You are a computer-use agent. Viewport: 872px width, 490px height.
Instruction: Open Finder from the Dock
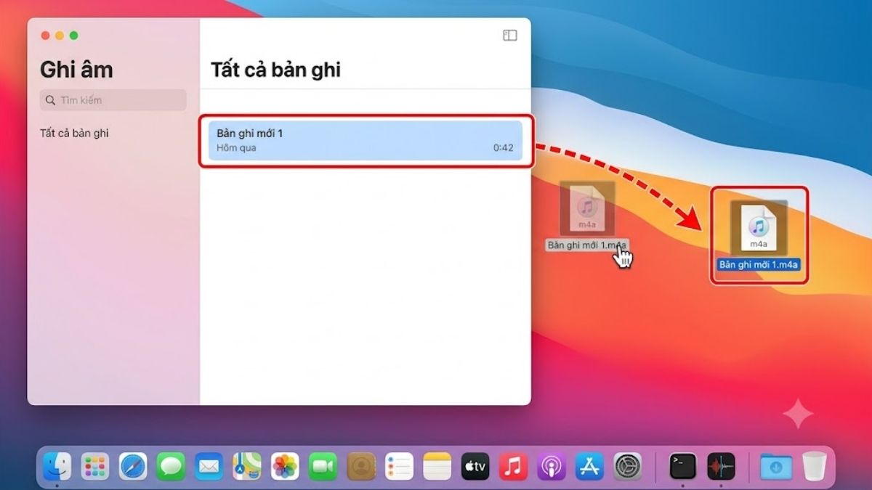[57, 466]
